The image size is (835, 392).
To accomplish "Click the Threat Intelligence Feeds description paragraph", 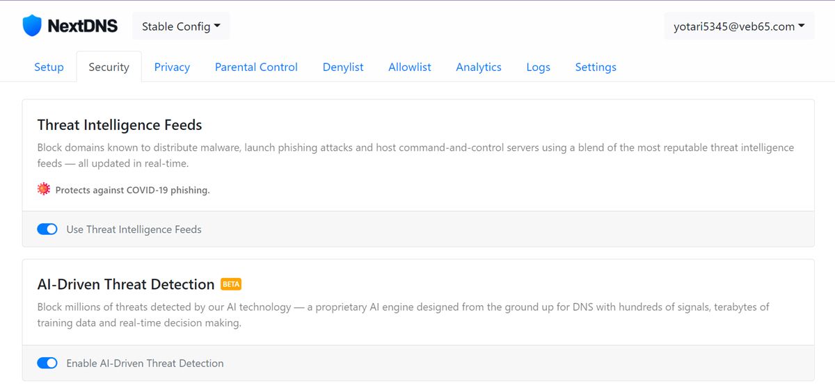I will (415, 156).
